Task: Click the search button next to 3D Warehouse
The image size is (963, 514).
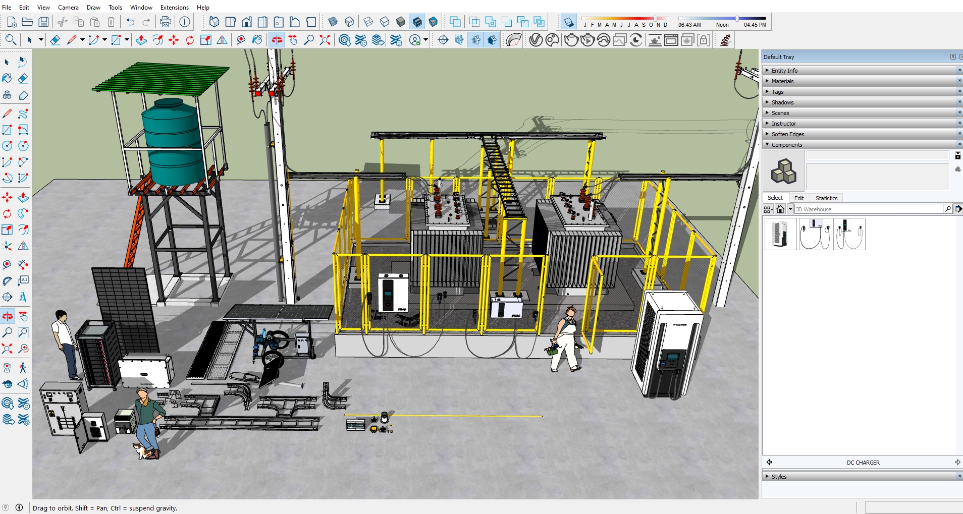Action: pos(948,209)
